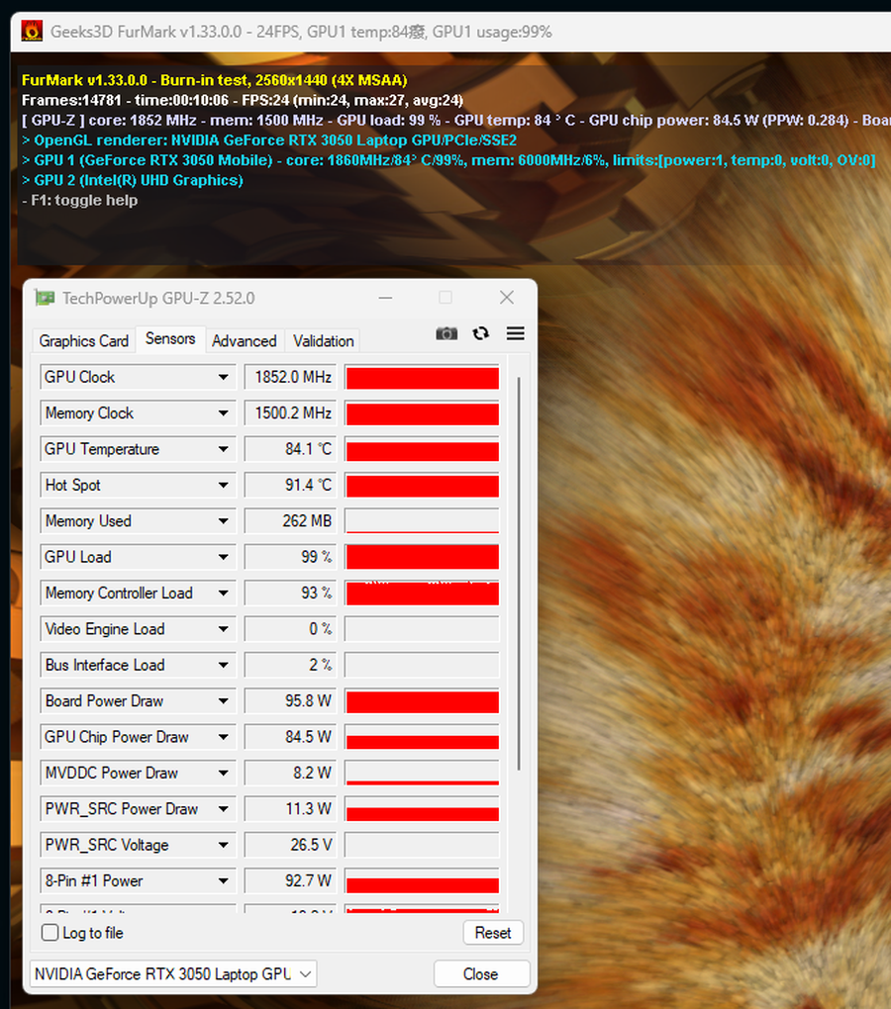Image resolution: width=891 pixels, height=1009 pixels.
Task: Click the GPU Load value field
Action: coord(290,558)
